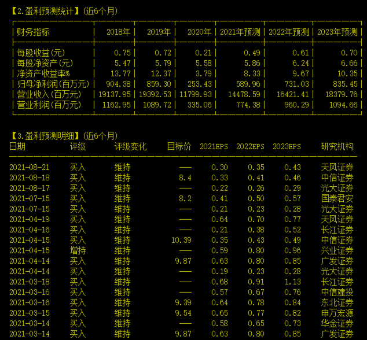Image resolution: width=367 pixels, height=340 pixels.
Task: Click 中信证券 in the 2021-08-18 row
Action: (337, 178)
